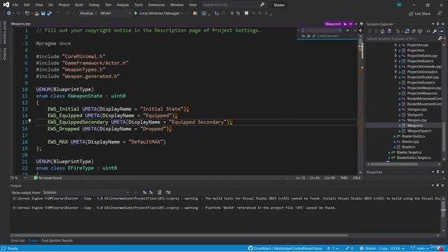The height and width of the screenshot is (252, 448).
Task: Toggle Match Case in find box
Action: click(x=303, y=36)
